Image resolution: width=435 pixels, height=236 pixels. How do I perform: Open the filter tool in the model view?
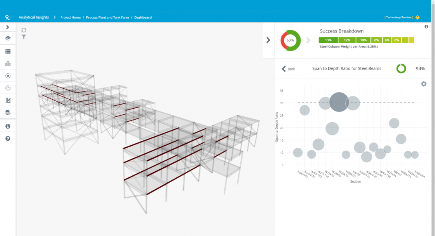point(24,37)
